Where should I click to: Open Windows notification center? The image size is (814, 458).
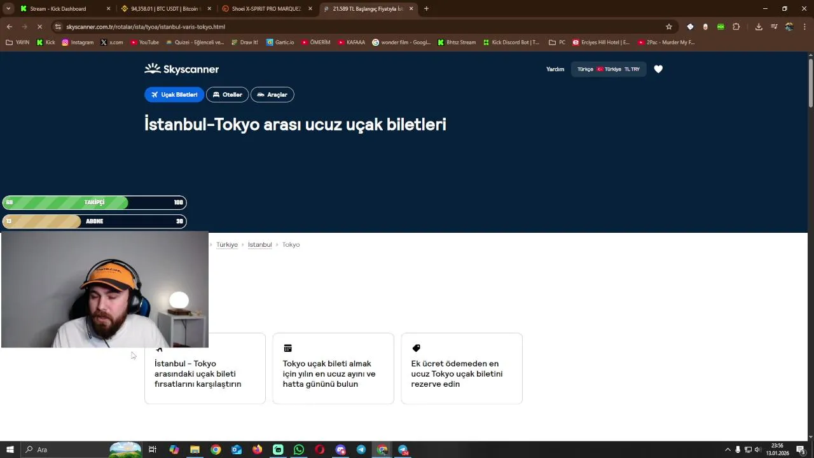point(801,450)
